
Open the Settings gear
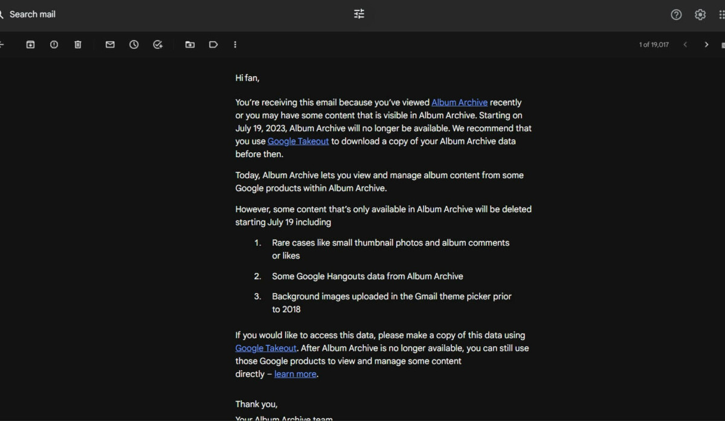point(700,14)
